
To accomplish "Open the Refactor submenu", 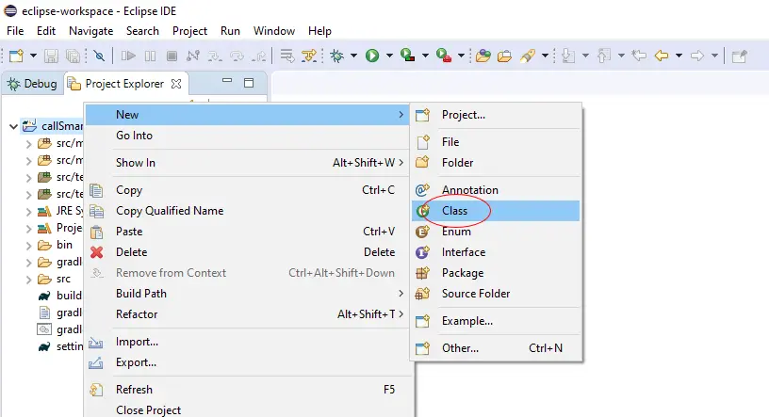I will (x=247, y=314).
